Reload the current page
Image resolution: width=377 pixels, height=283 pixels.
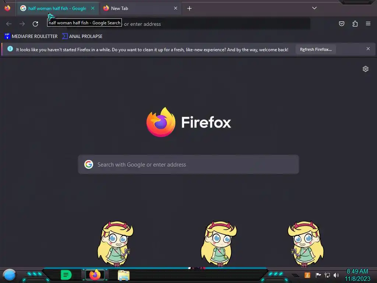tap(35, 24)
